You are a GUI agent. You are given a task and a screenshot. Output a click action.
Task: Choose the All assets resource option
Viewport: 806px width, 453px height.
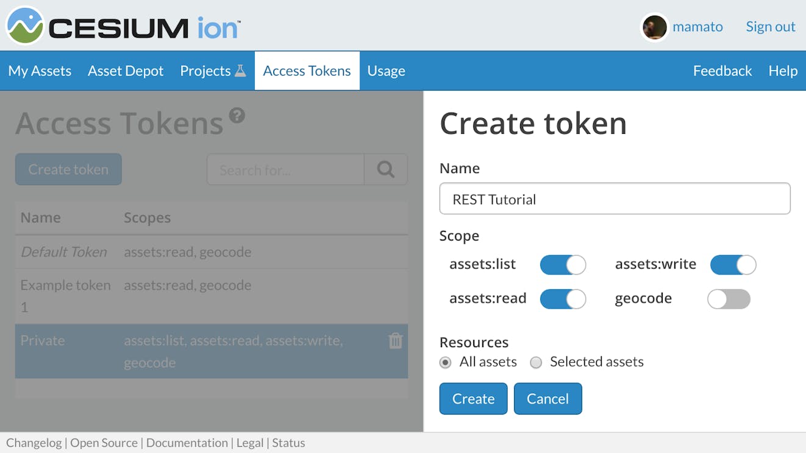(445, 362)
